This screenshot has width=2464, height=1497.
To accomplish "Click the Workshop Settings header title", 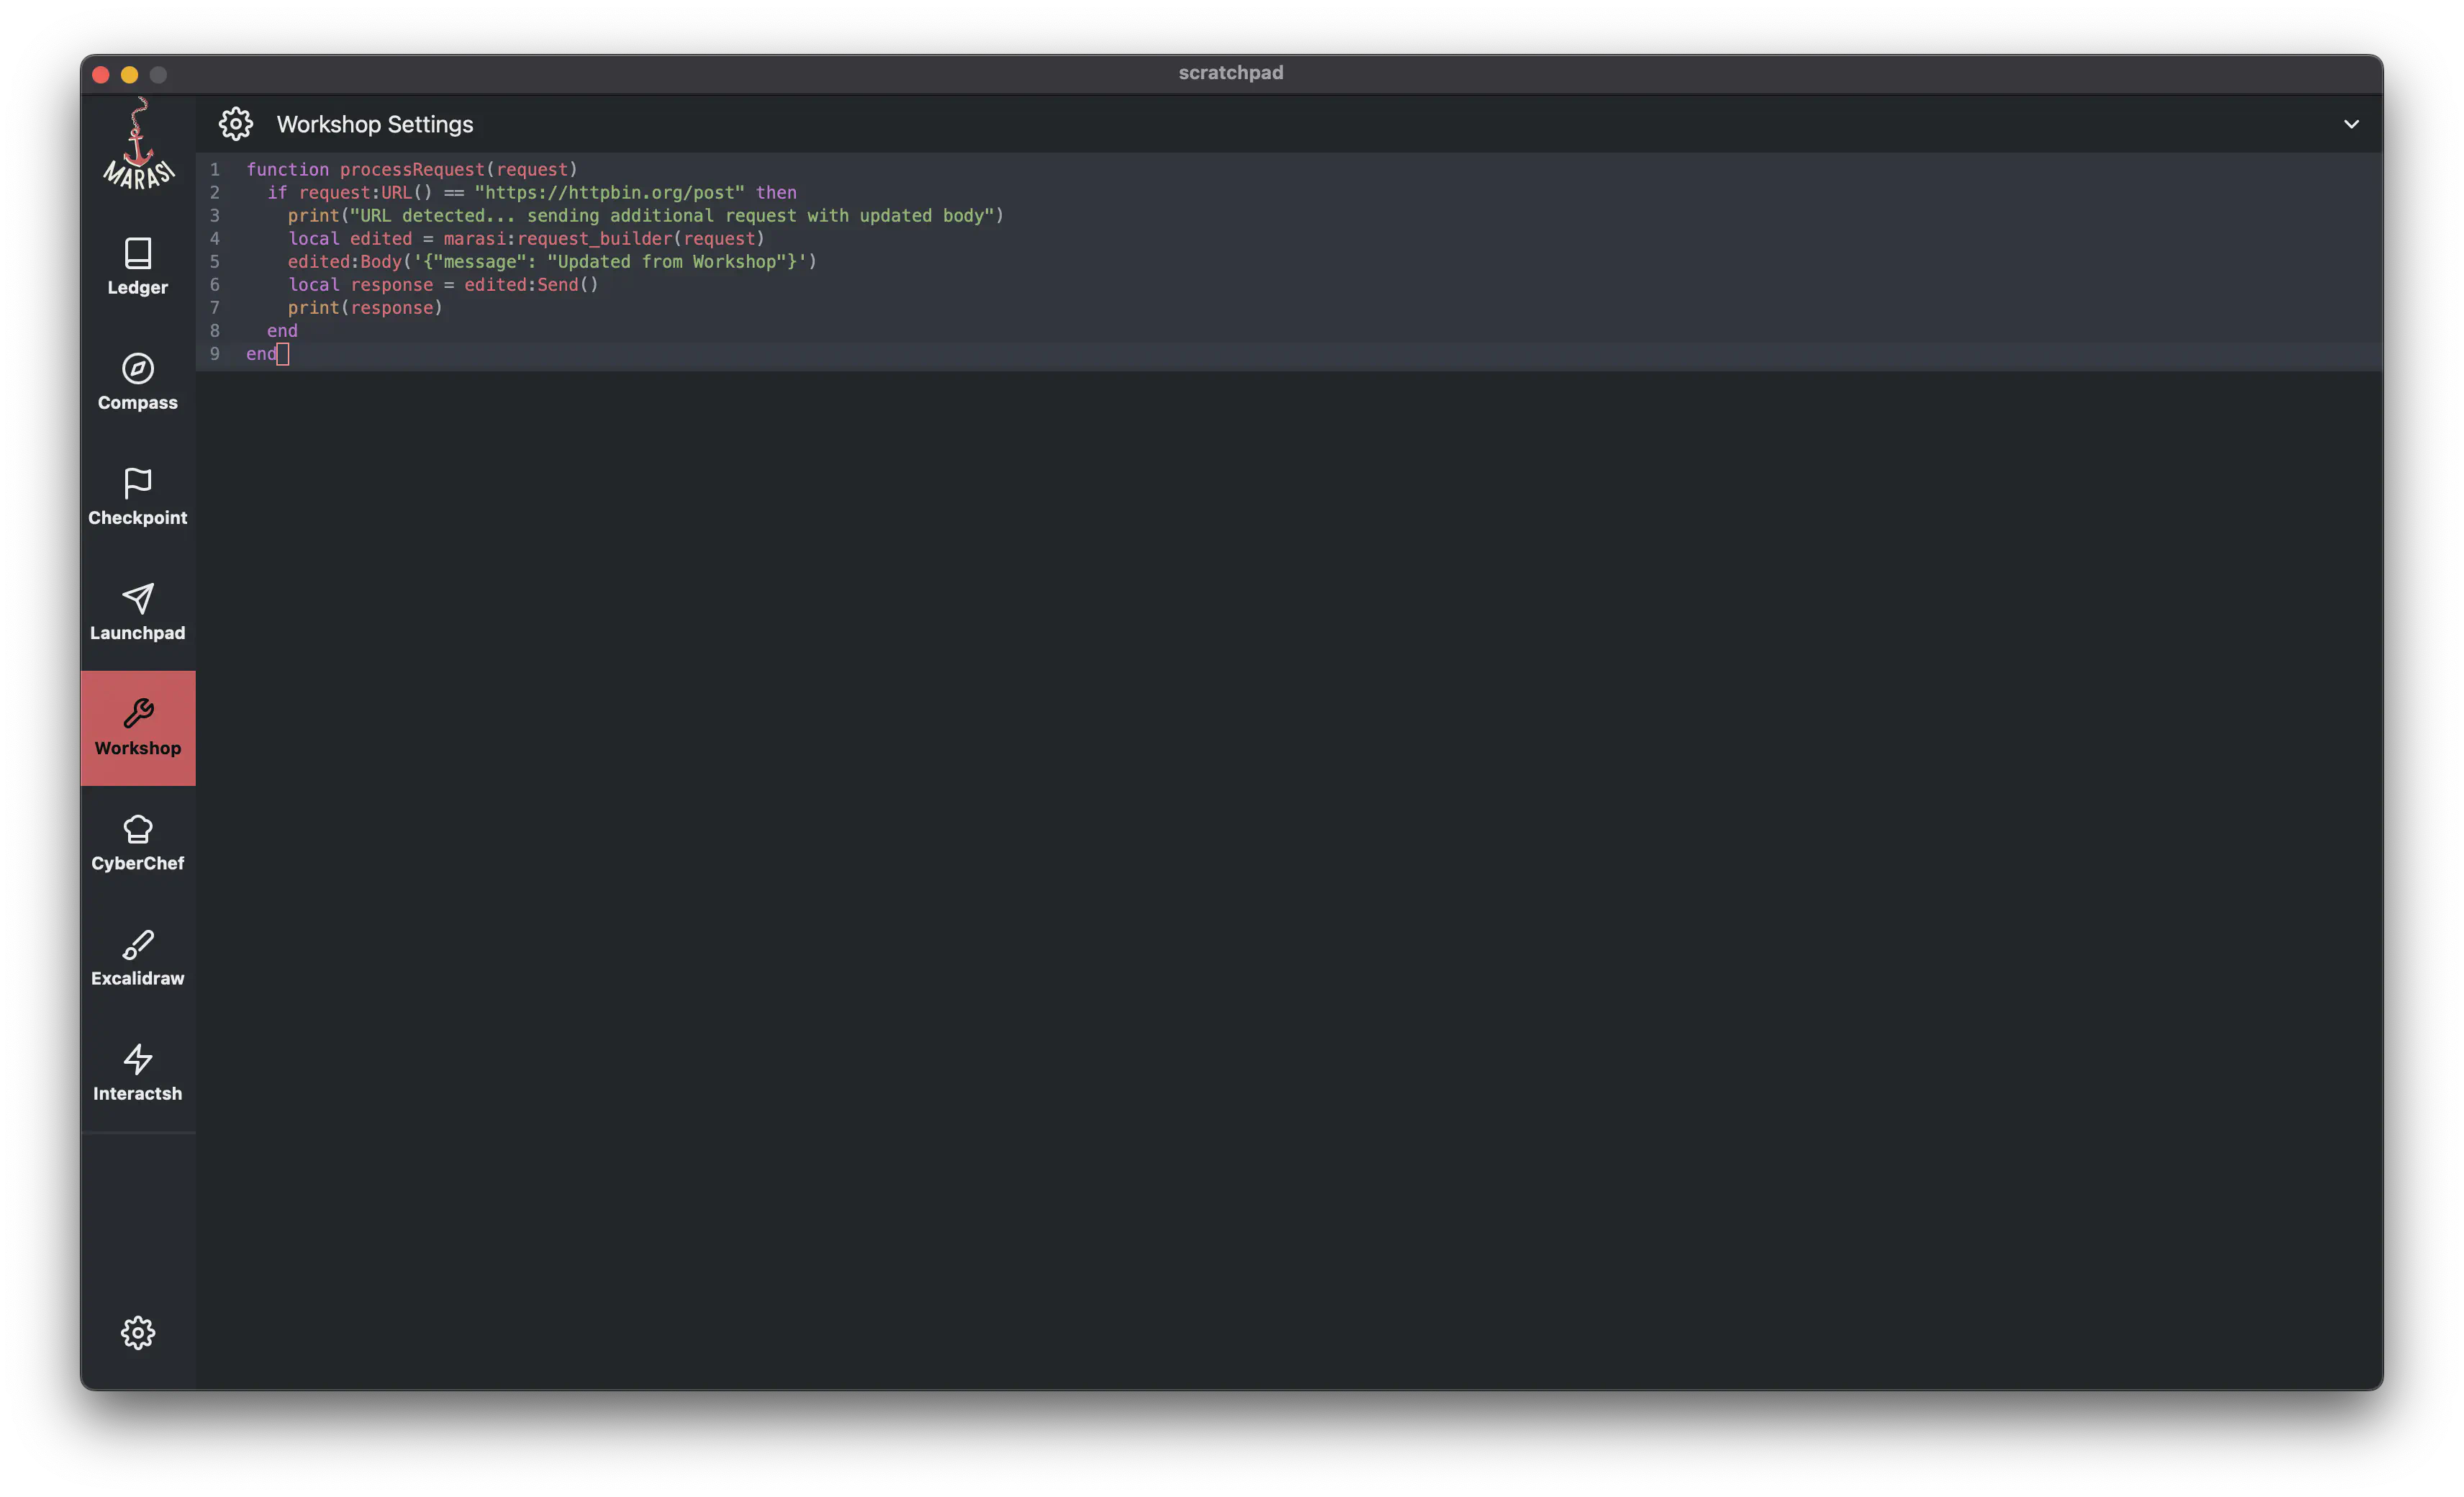I will coord(375,124).
